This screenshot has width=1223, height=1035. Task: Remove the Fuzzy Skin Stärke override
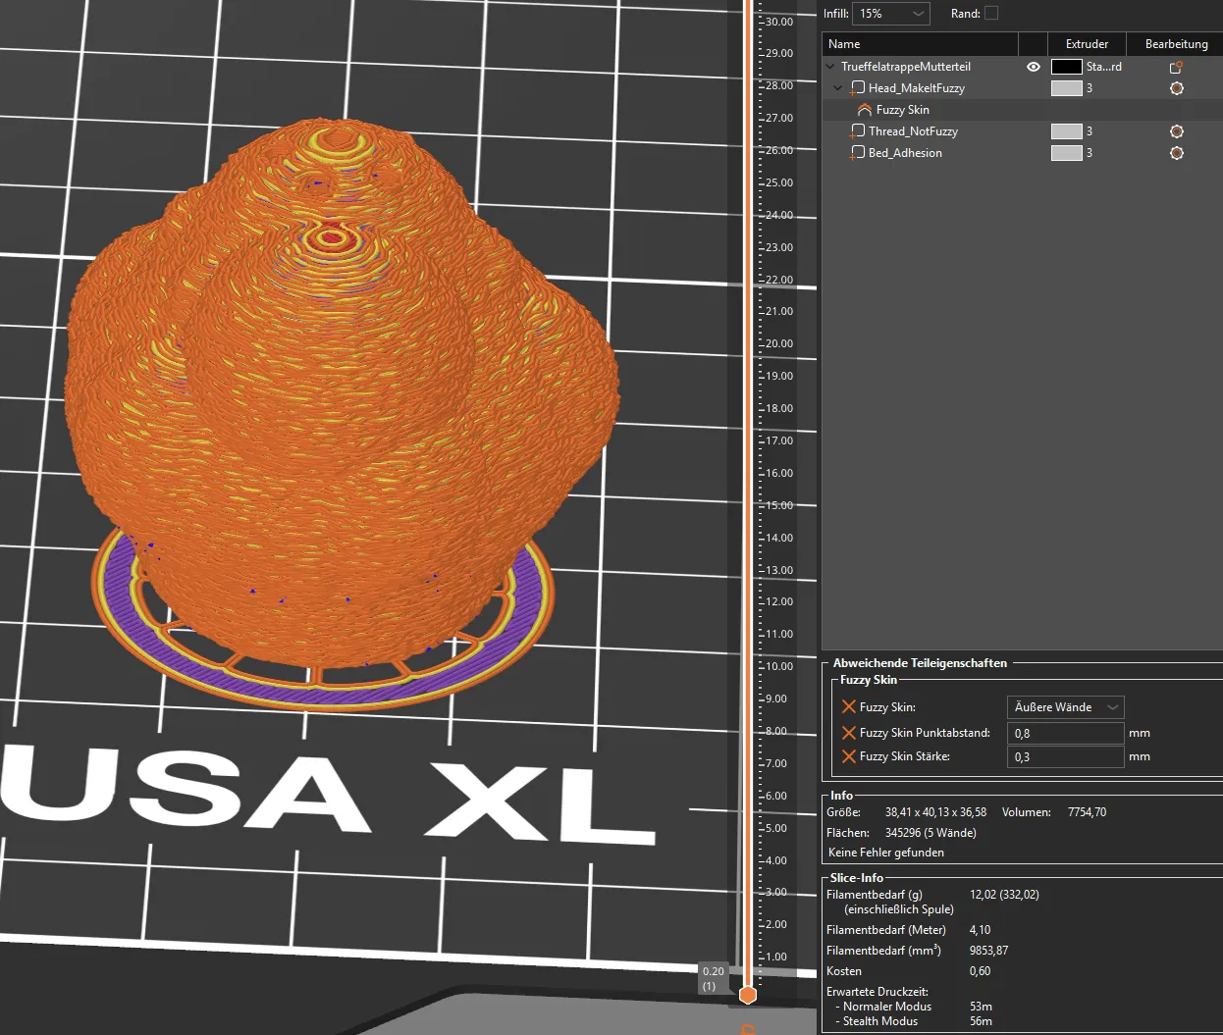[849, 756]
